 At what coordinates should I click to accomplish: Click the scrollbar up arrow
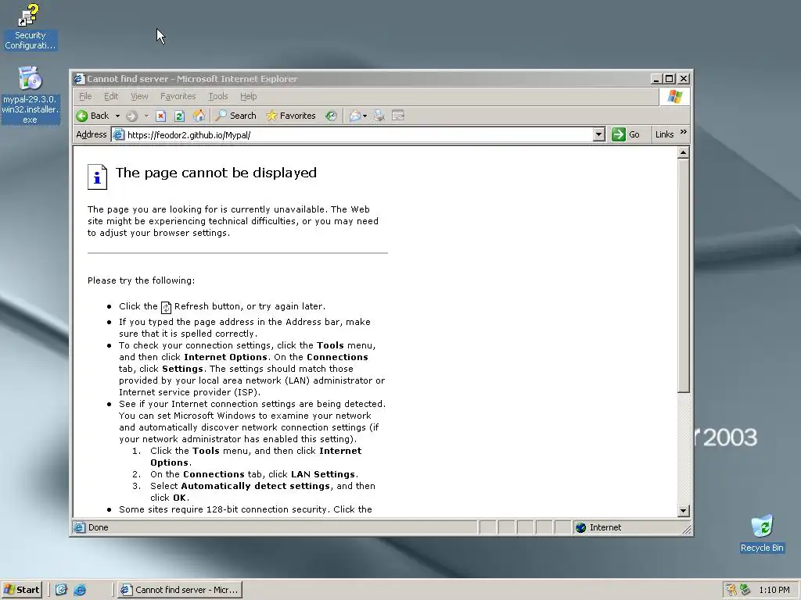pyautogui.click(x=684, y=152)
